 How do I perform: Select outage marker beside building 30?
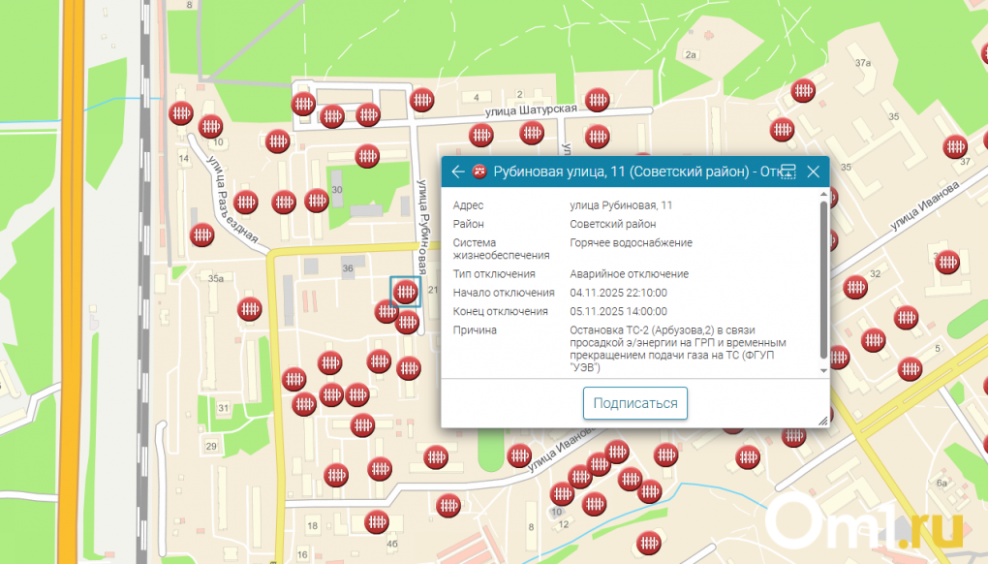click(317, 201)
